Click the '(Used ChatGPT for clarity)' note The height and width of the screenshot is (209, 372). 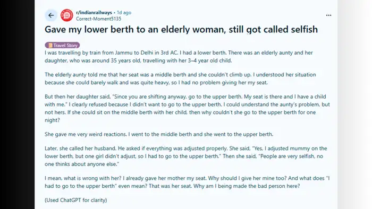click(x=76, y=200)
